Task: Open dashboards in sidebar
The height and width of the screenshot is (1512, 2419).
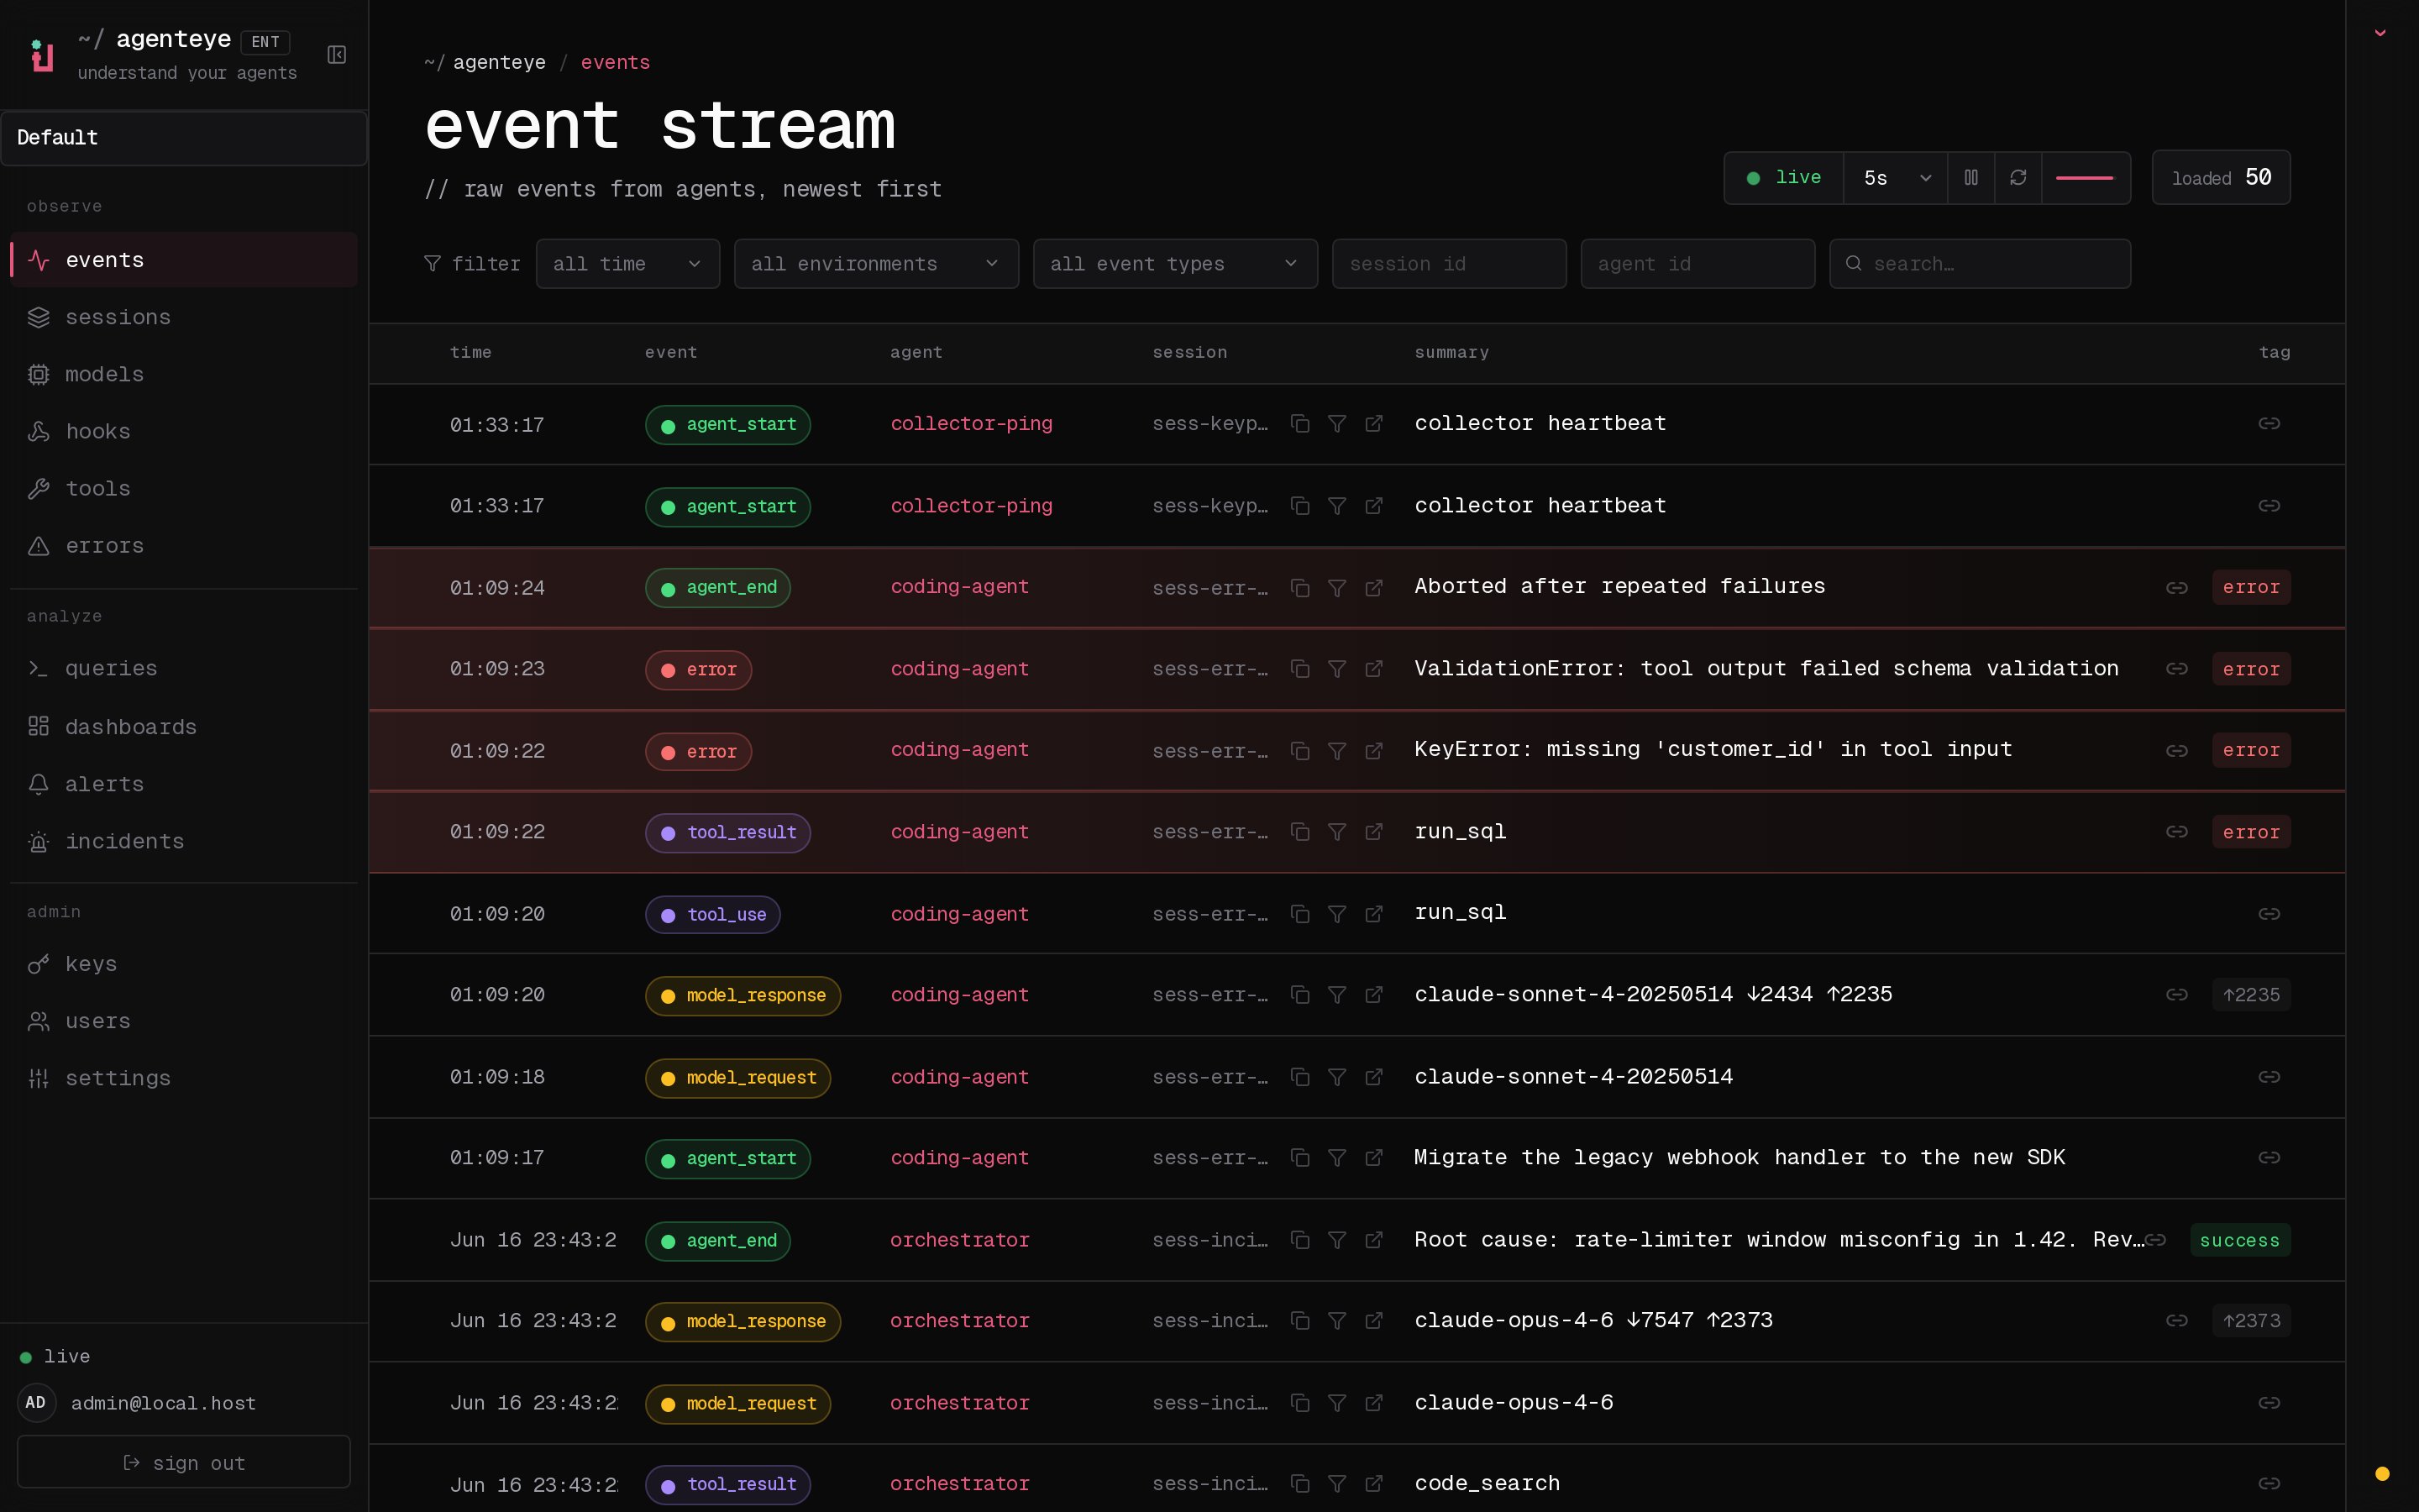Action: coord(184,727)
